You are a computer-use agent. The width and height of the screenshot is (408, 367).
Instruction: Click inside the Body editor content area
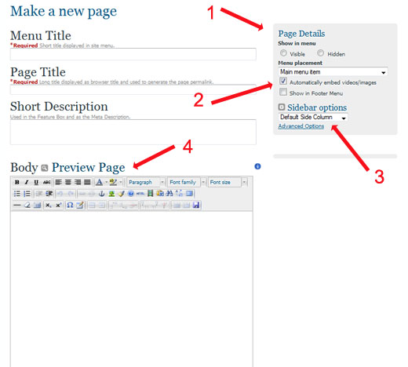coord(132,289)
